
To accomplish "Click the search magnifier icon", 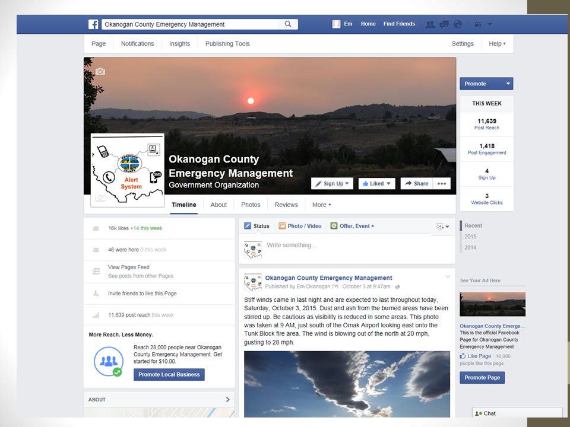I will click(288, 24).
